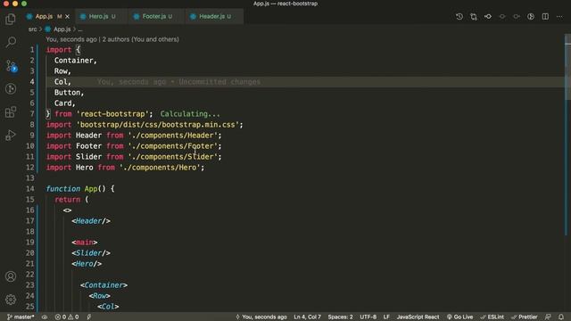Screen dimensions: 571x321
Task: Open More Actions ellipsis in editor toolbar
Action: (x=559, y=17)
